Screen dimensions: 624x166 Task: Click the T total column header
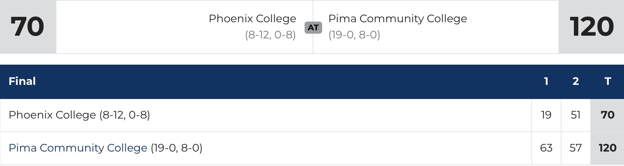coord(607,81)
